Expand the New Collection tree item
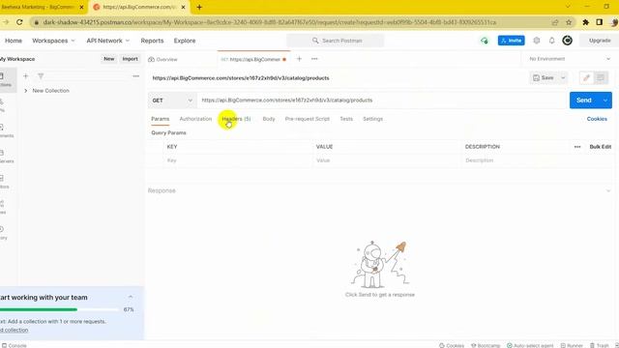619x348 pixels. pos(26,91)
